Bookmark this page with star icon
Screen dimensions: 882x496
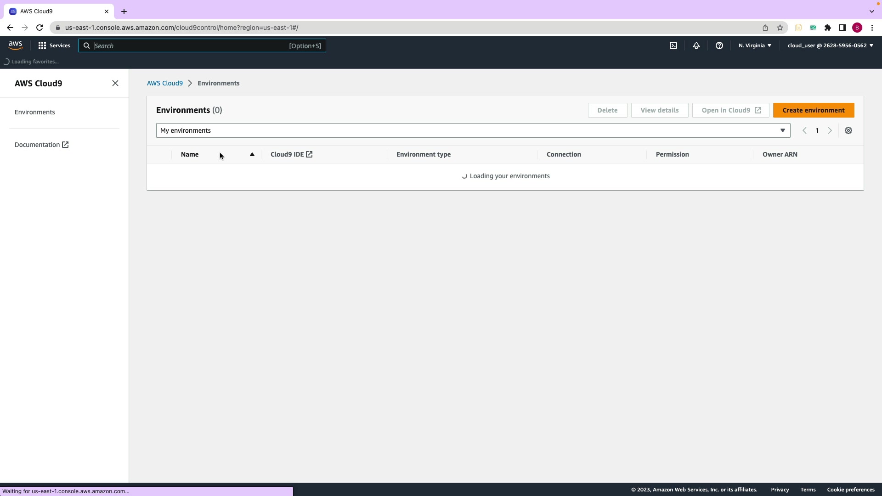tap(780, 28)
